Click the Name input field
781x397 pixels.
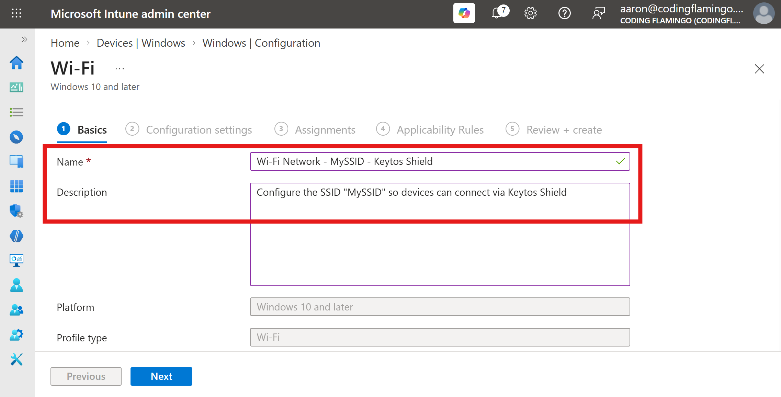coord(440,161)
